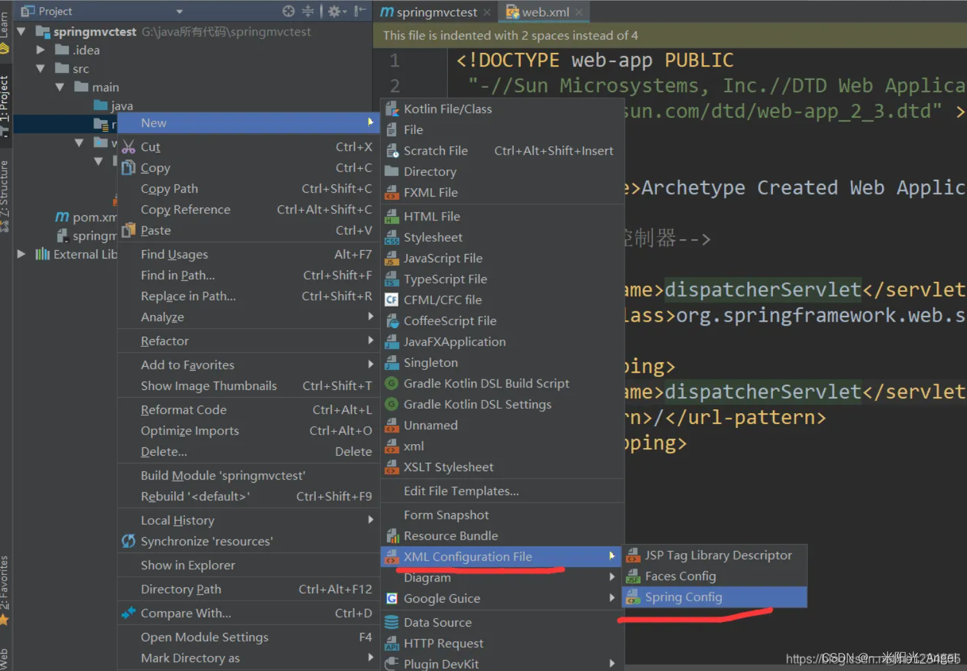Click the CoffeeScript File icon
The width and height of the screenshot is (967, 671).
click(x=391, y=321)
